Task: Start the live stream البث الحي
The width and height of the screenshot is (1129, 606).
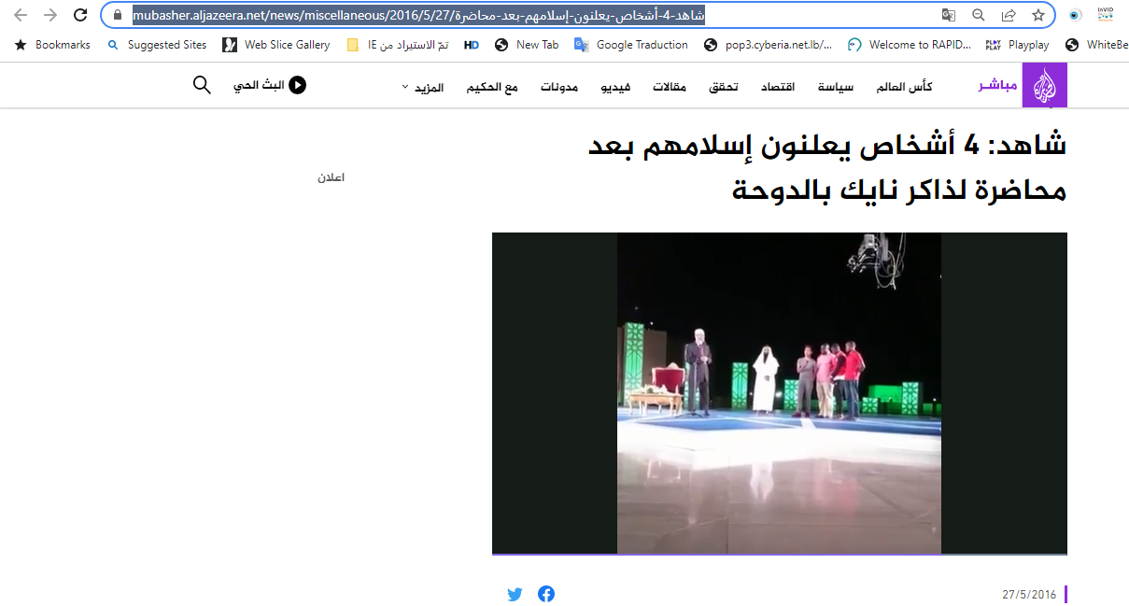Action: 270,85
